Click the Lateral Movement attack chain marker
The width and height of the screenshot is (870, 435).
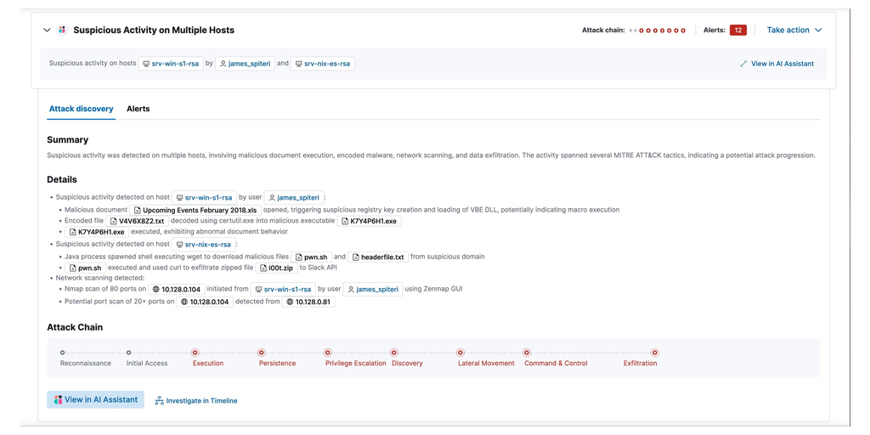(x=460, y=353)
